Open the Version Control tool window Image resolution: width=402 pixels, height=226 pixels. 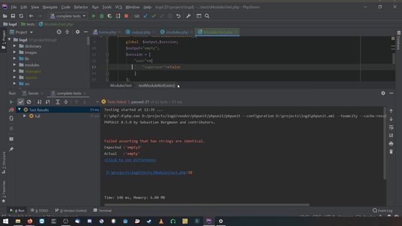pyautogui.click(x=71, y=210)
